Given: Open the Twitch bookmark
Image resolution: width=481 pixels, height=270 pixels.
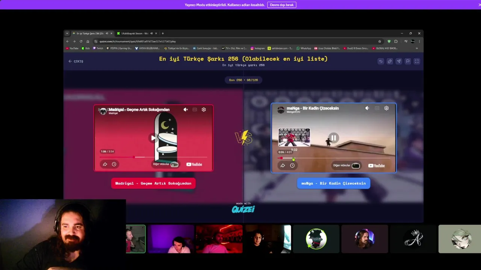Looking at the screenshot, I should pos(98,48).
